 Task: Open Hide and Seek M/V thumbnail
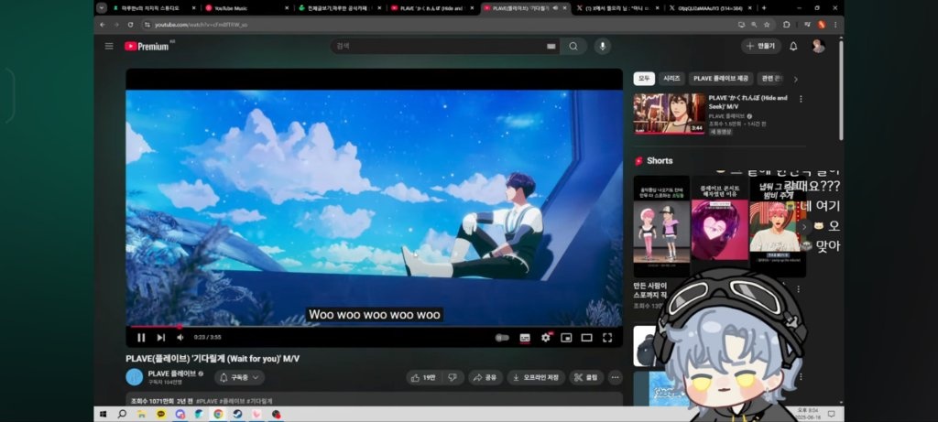pyautogui.click(x=670, y=114)
